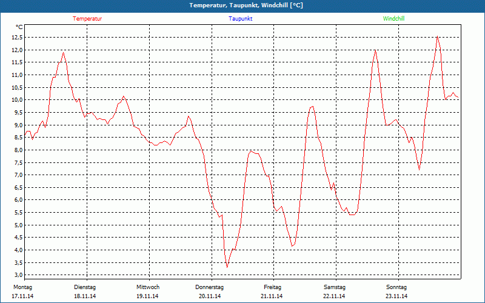Click the Sonntag day label
This screenshot has width=485, height=303.
[396, 287]
